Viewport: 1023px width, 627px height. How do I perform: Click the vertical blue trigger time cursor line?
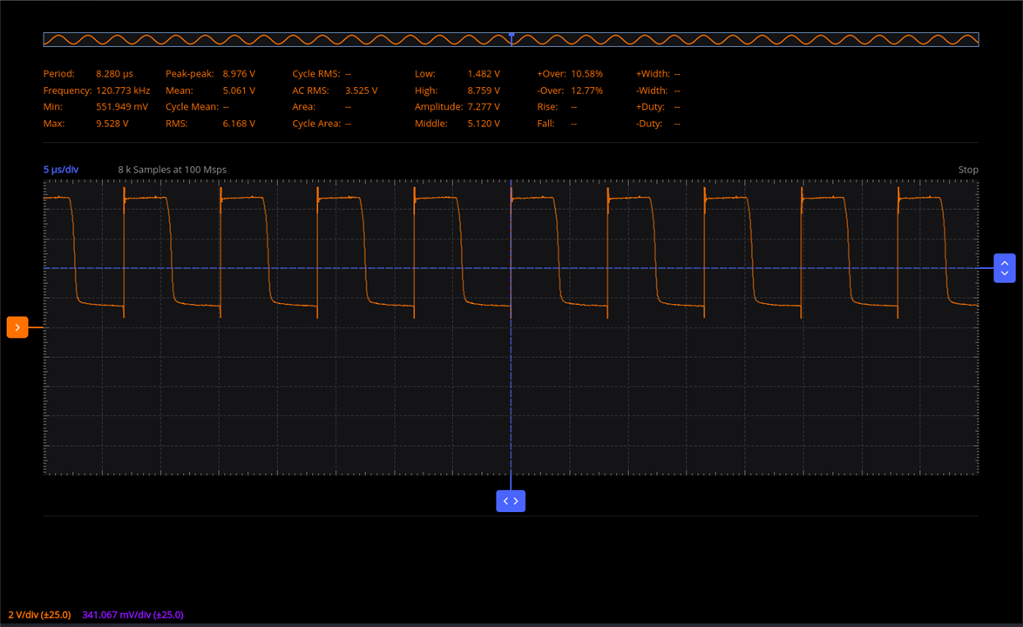tap(511, 392)
